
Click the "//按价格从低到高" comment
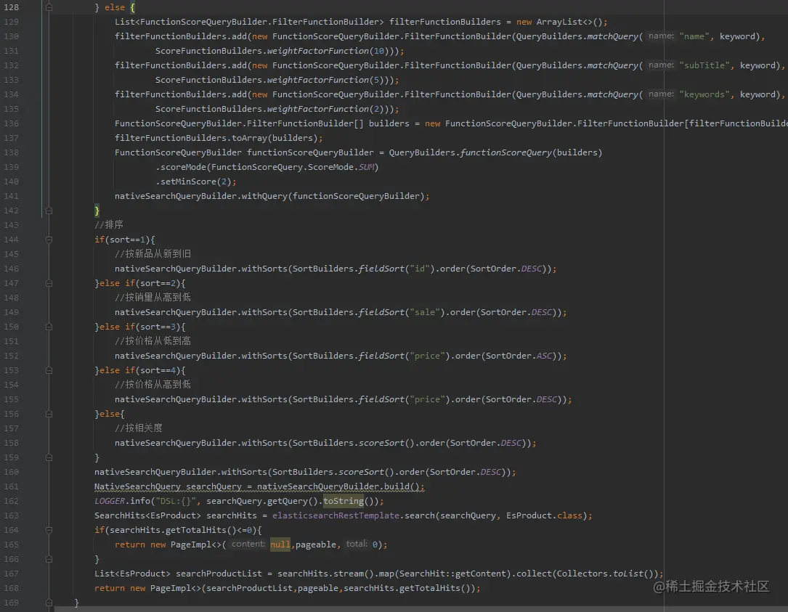click(153, 341)
